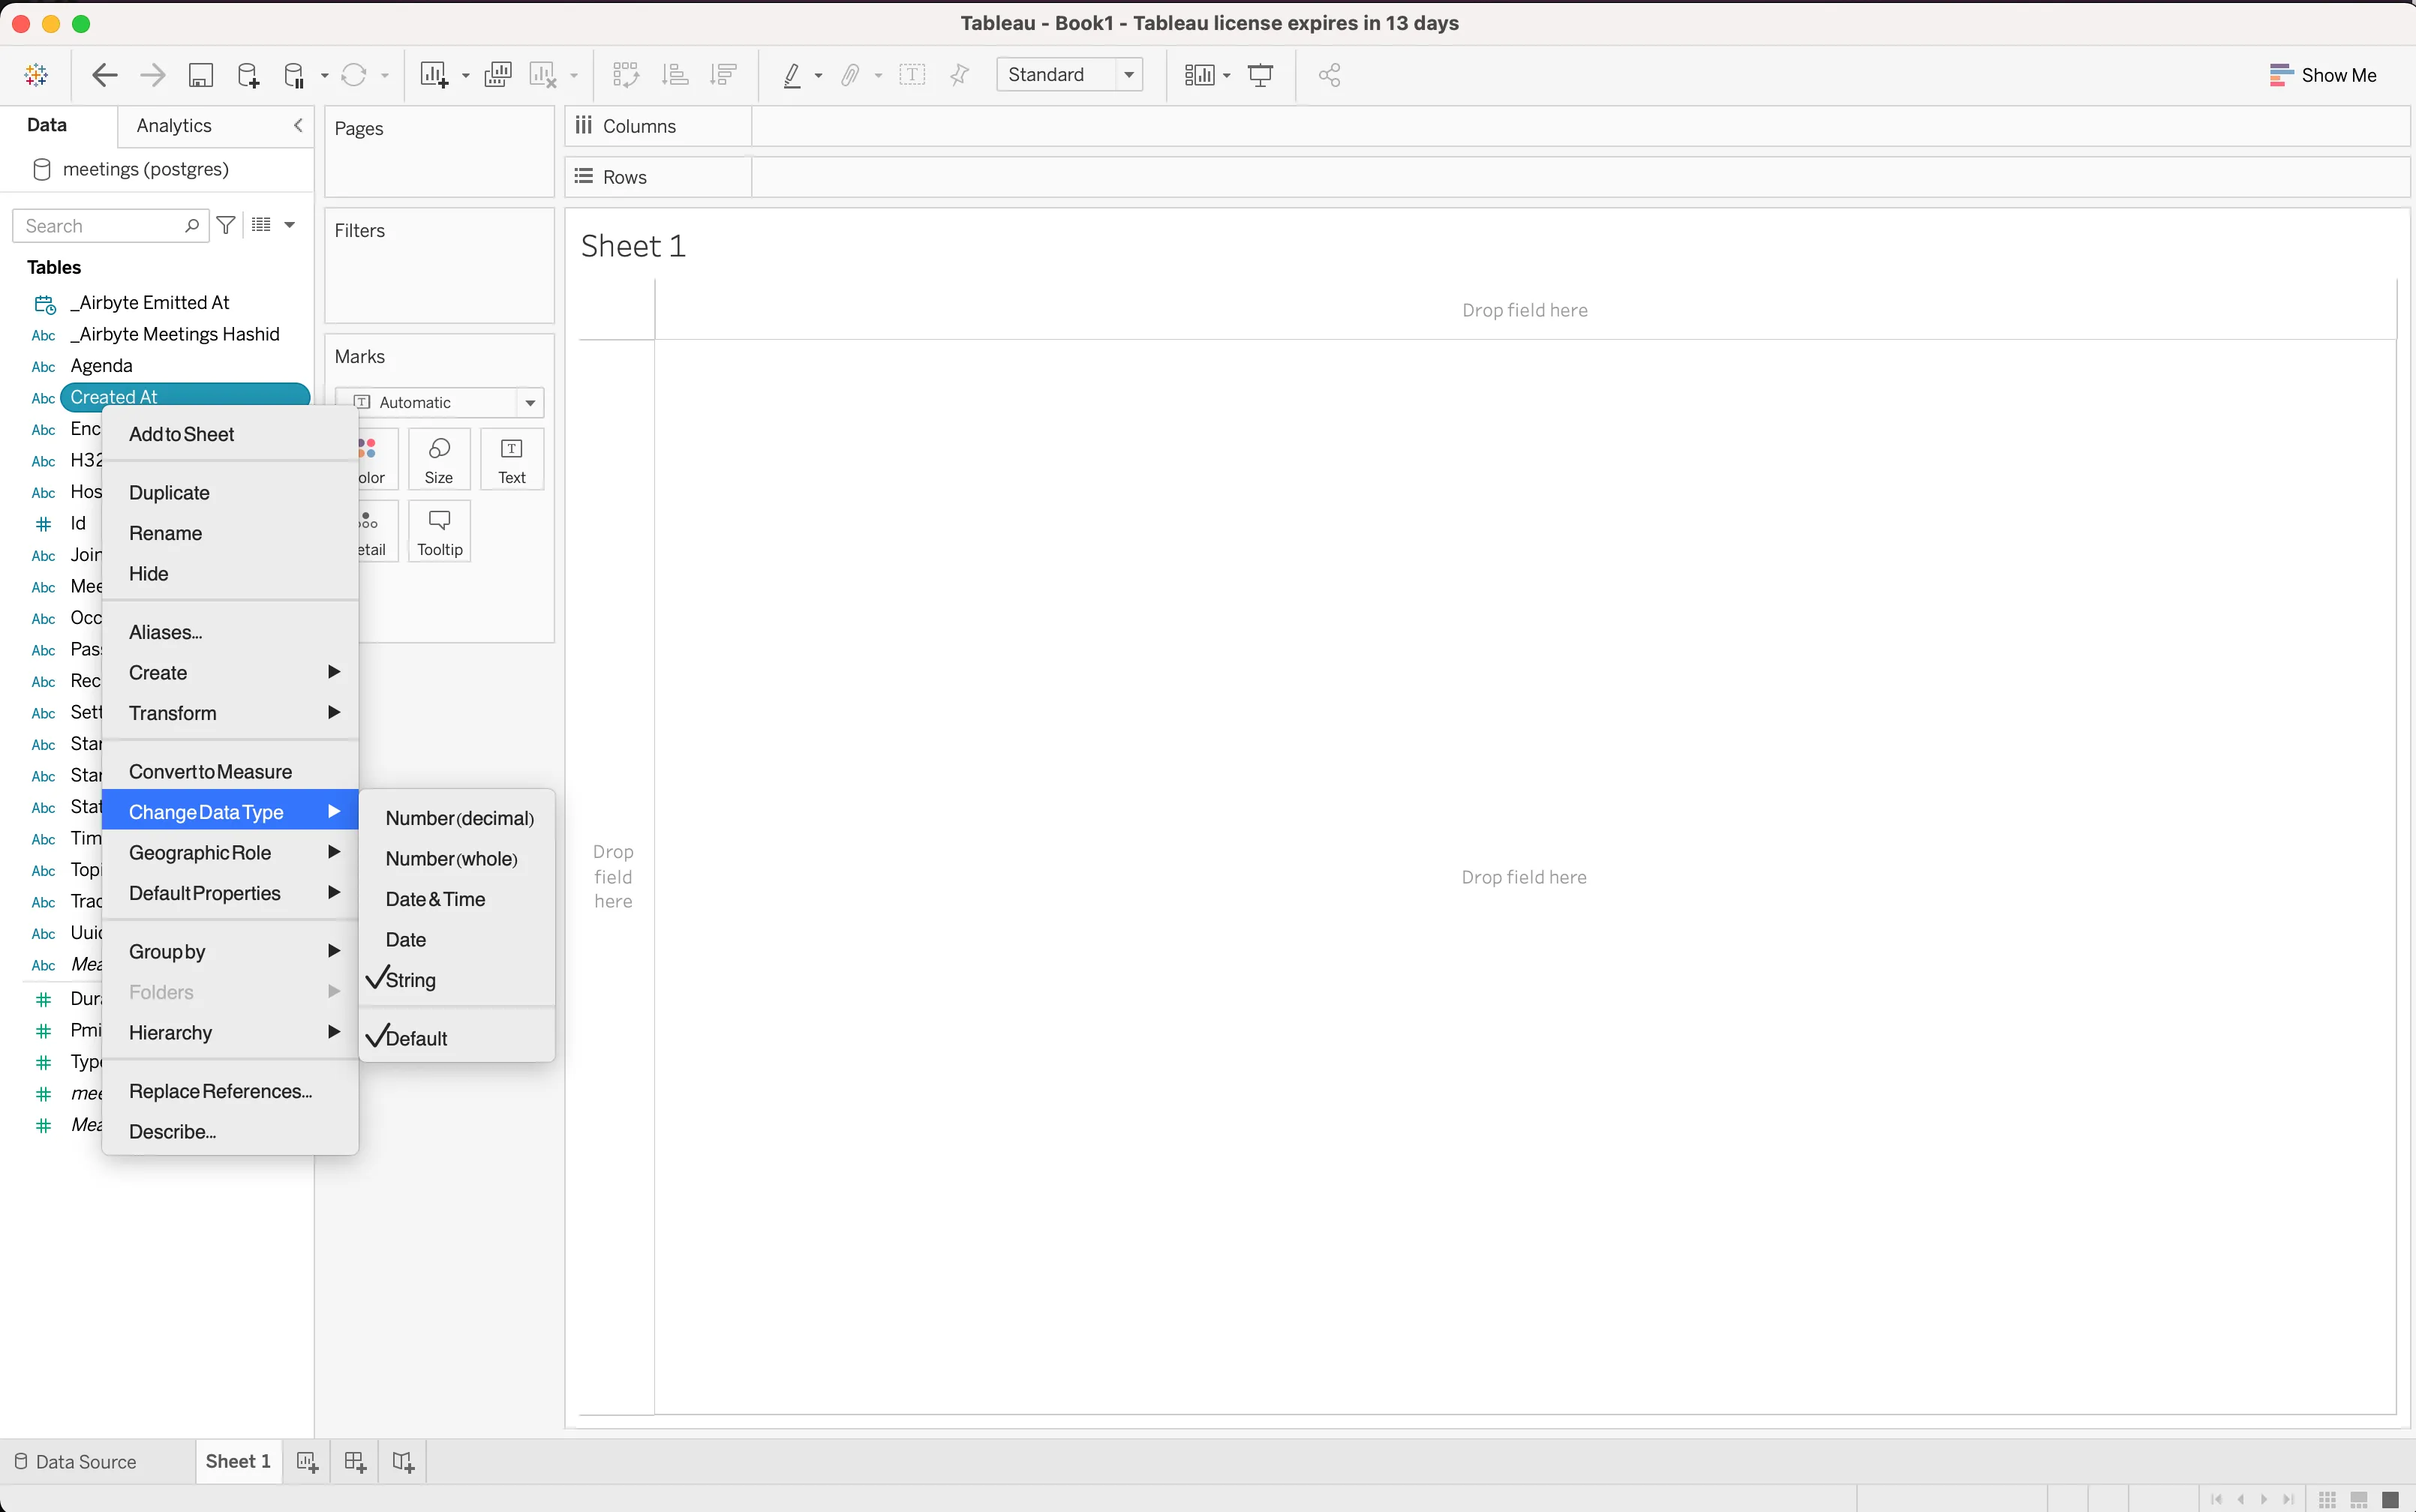Click the Presentation Mode icon
This screenshot has height=1512, width=2416.
tap(1261, 75)
